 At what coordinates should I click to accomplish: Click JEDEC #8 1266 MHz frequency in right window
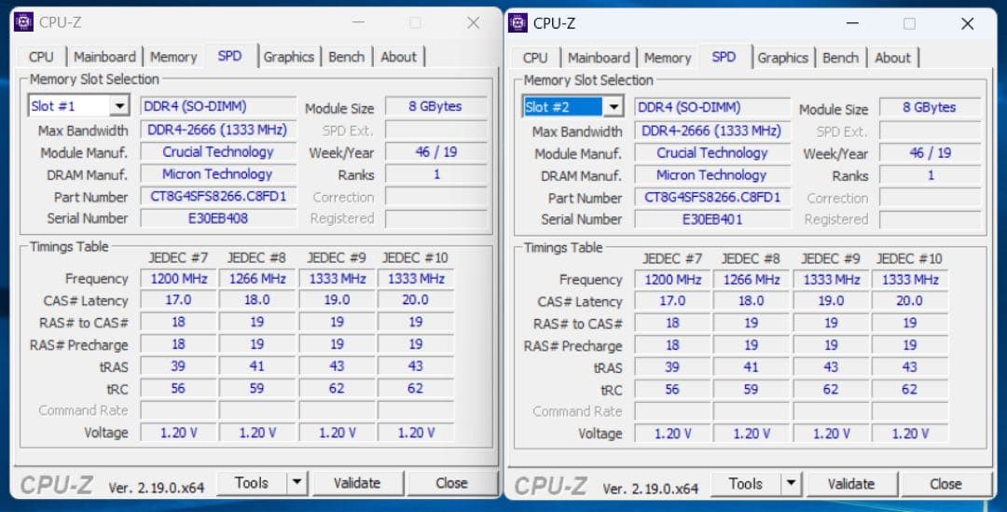(752, 280)
